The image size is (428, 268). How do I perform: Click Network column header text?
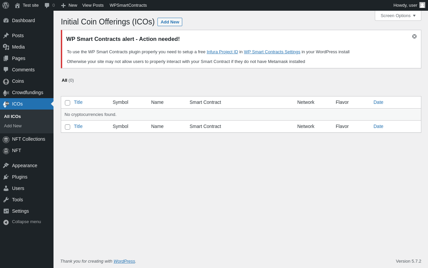click(306, 102)
